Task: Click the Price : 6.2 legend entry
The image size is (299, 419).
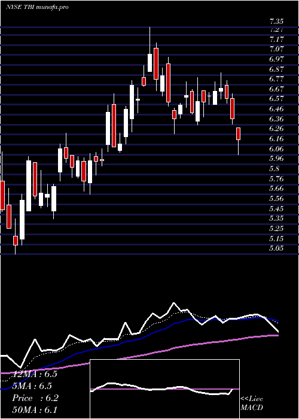Action: tap(35, 398)
